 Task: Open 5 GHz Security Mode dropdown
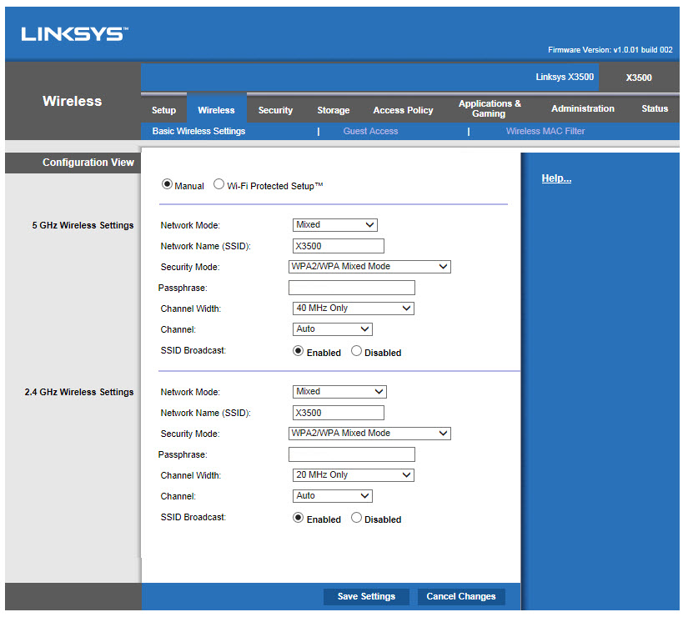tap(369, 267)
